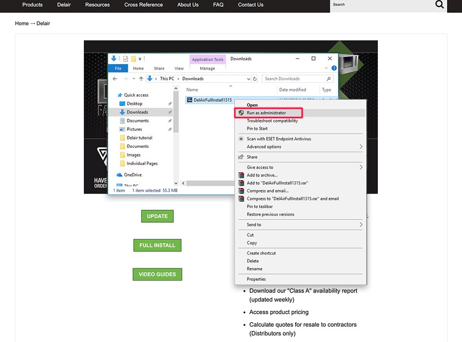Click the Properties checkmark quick access icon
Image resolution: width=462 pixels, height=342 pixels.
tap(126, 59)
